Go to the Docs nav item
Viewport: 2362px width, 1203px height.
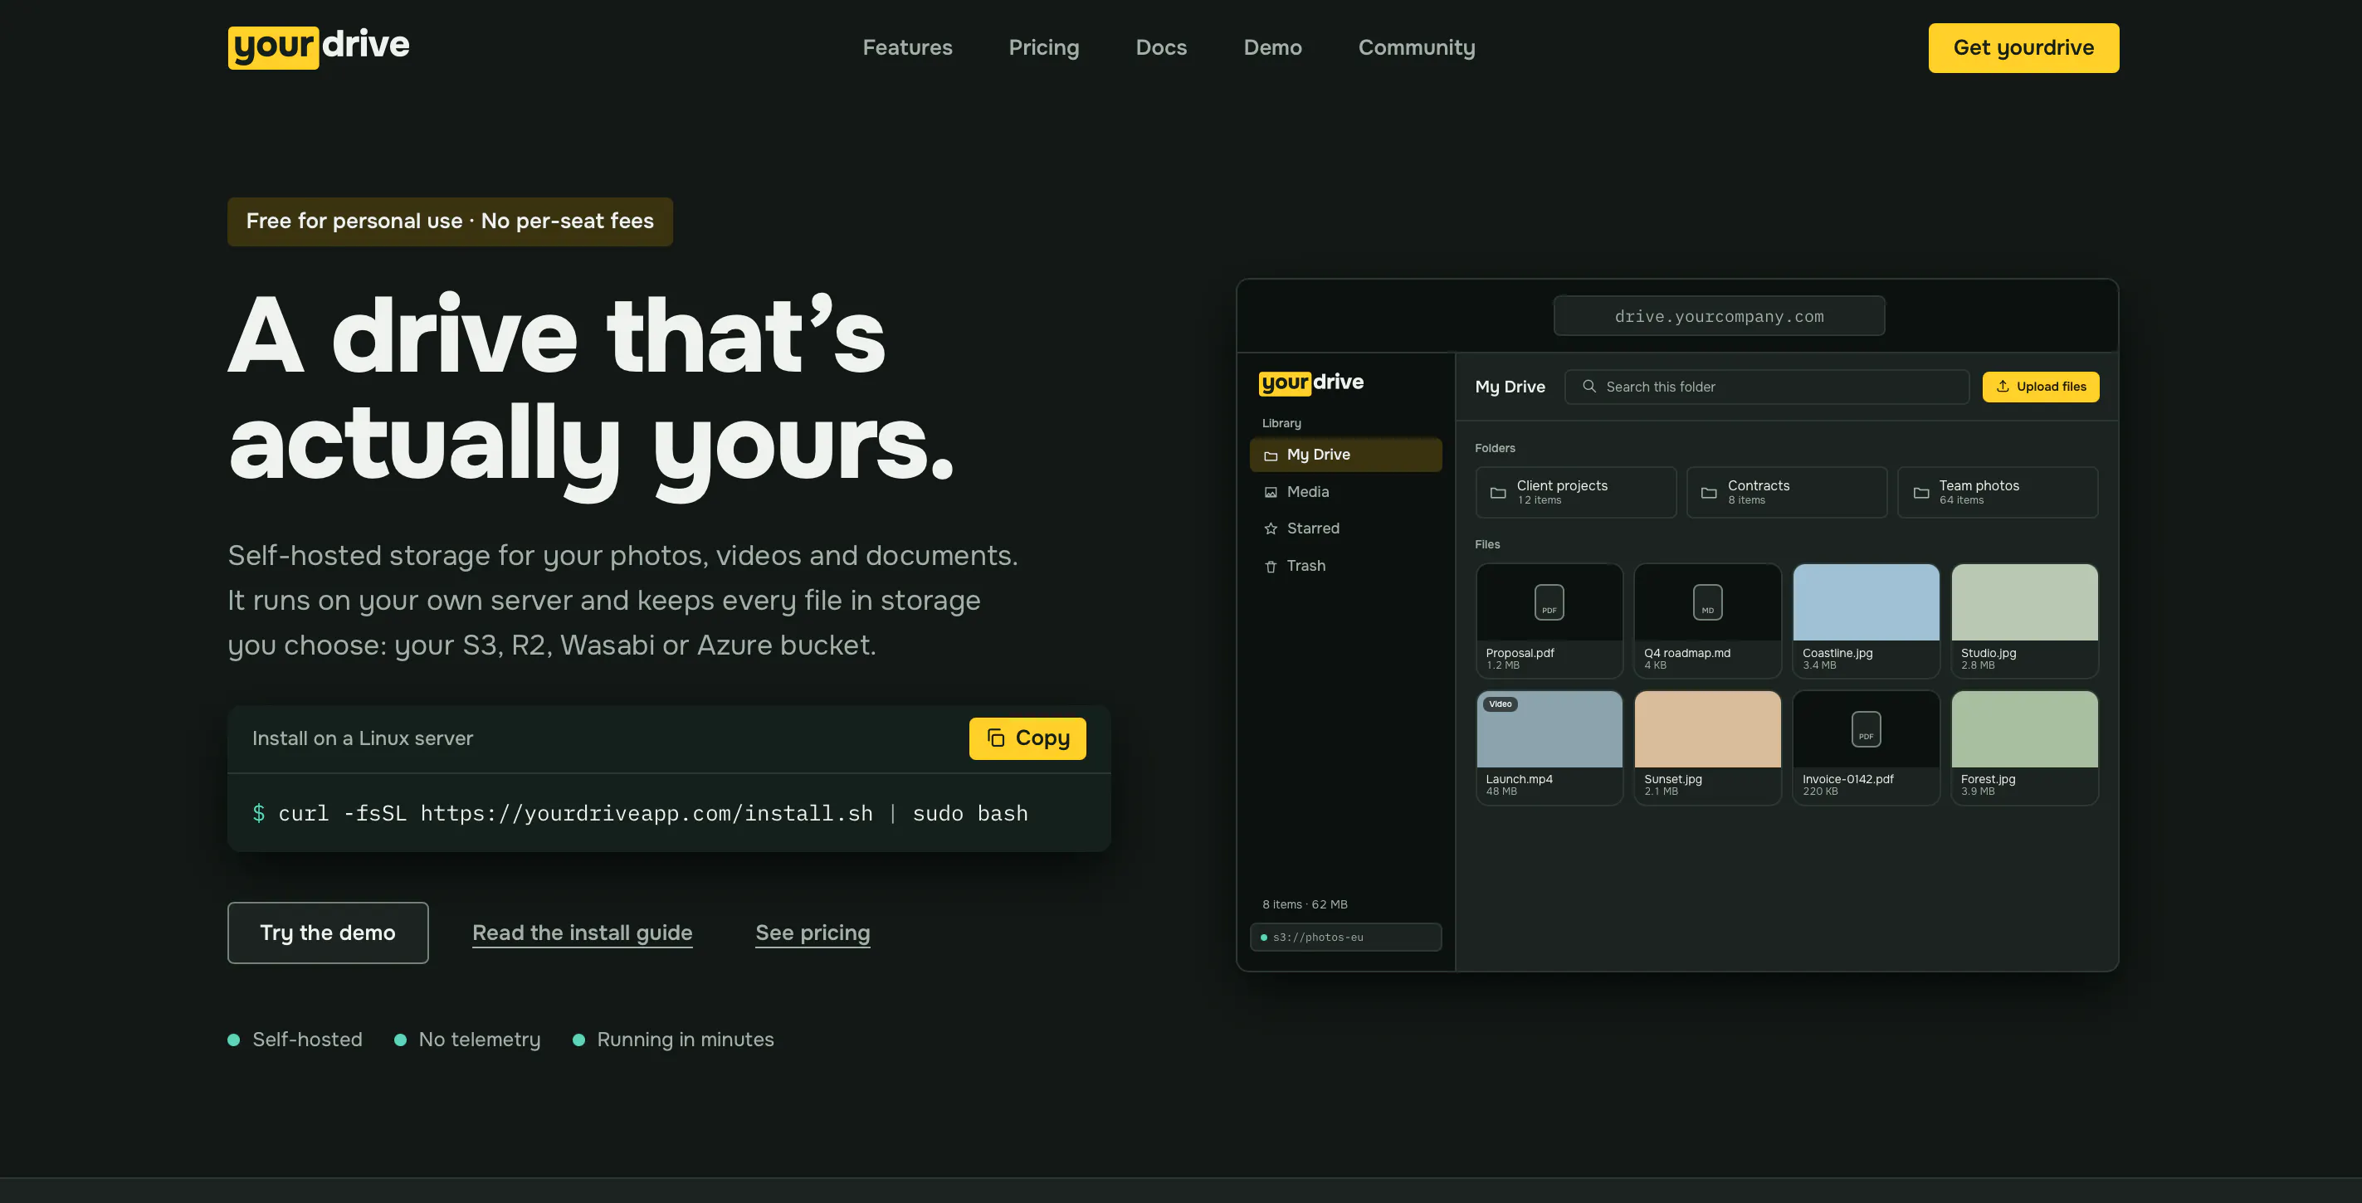coord(1161,47)
